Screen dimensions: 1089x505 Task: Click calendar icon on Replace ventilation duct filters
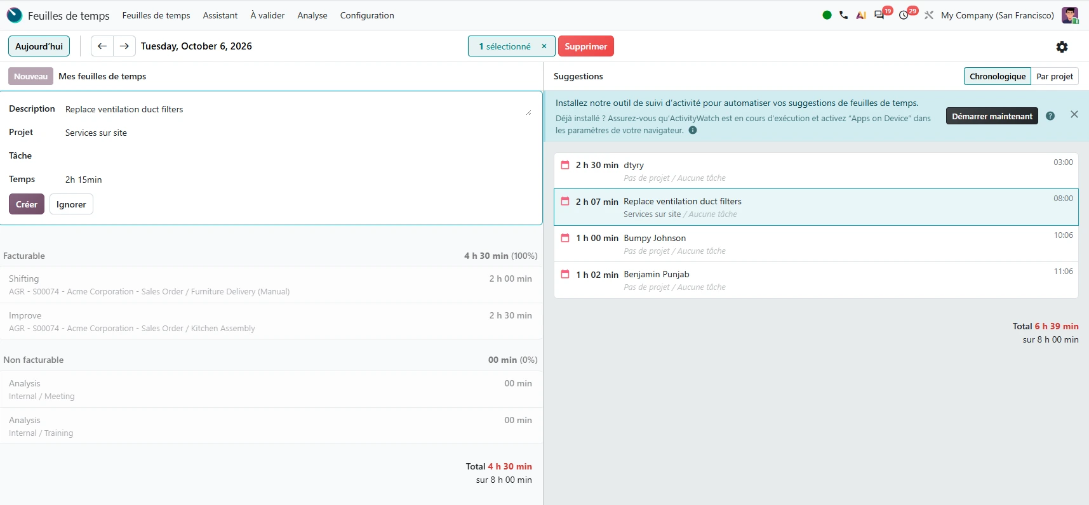tap(565, 201)
